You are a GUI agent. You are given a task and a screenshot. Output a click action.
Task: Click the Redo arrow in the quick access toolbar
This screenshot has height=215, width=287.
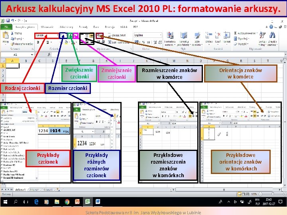[x=19, y=21]
